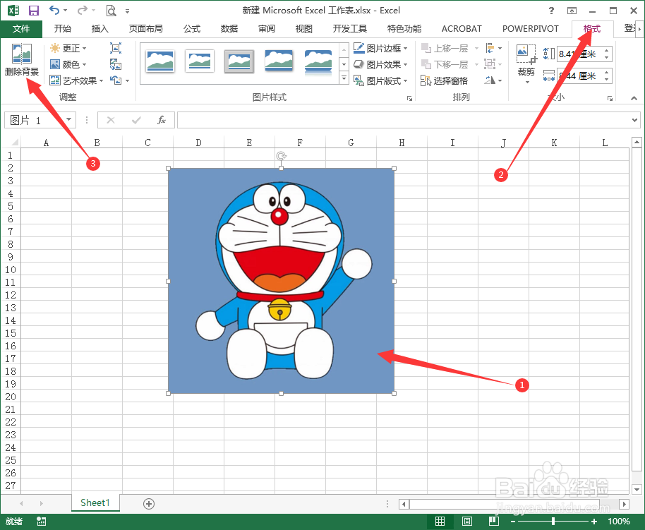Select the fourth picture style thumbnail
This screenshot has width=645, height=530.
279,61
